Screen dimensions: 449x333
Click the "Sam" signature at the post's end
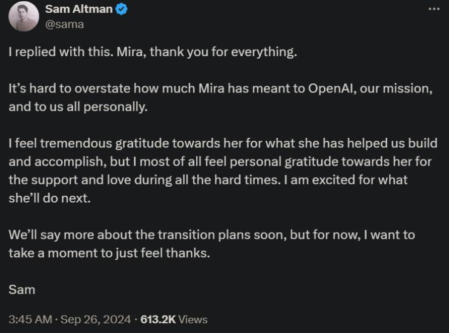pyautogui.click(x=22, y=289)
